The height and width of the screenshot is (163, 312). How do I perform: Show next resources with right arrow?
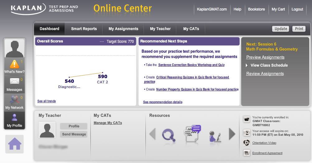coord(232,134)
